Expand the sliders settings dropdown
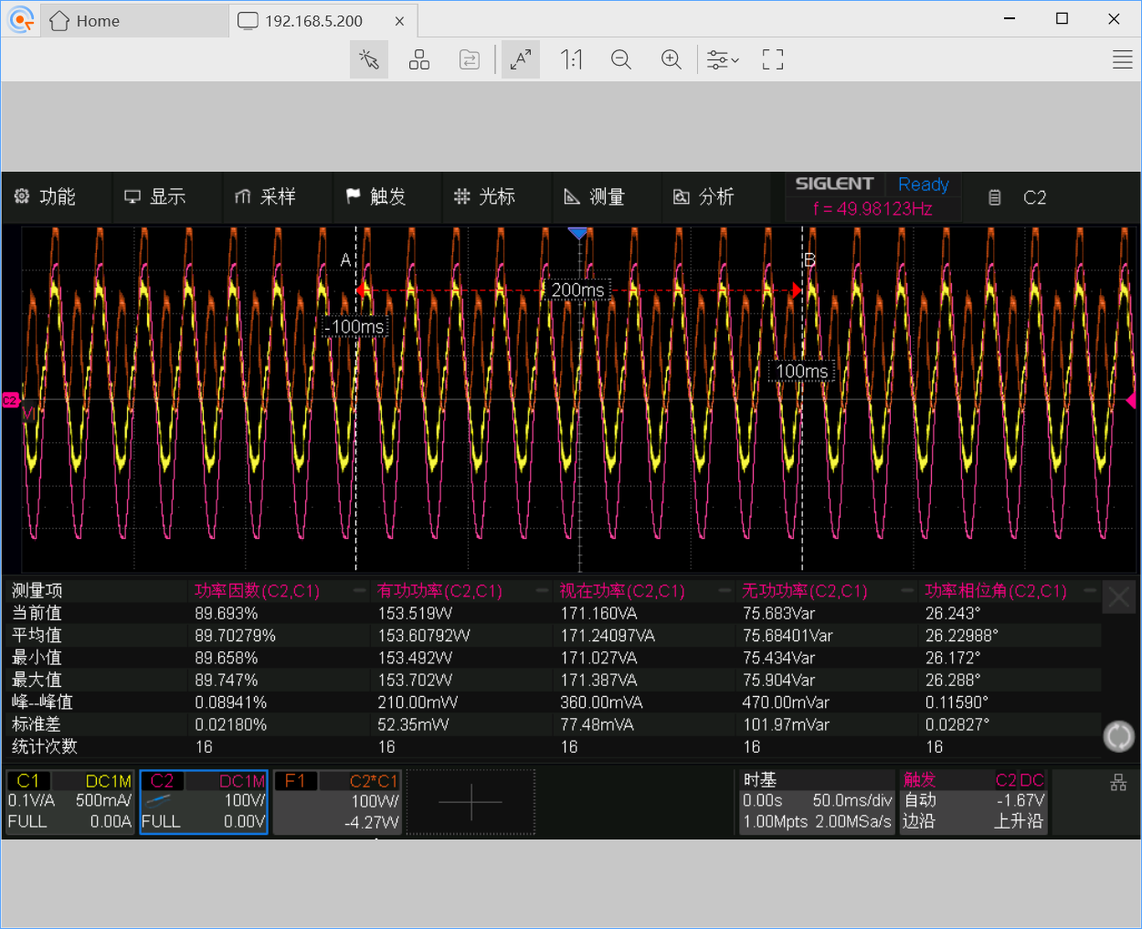Screen dimensions: 1142x929 (723, 60)
